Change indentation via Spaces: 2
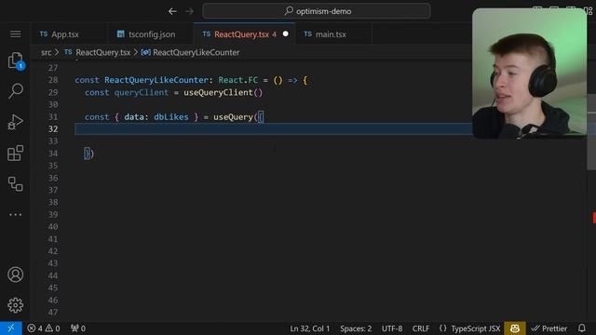 pos(356,328)
